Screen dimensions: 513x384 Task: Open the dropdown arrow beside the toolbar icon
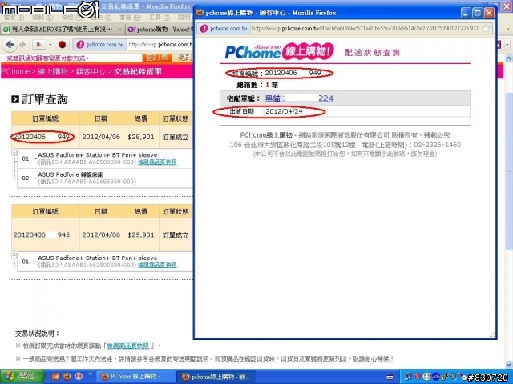pyautogui.click(x=50, y=45)
